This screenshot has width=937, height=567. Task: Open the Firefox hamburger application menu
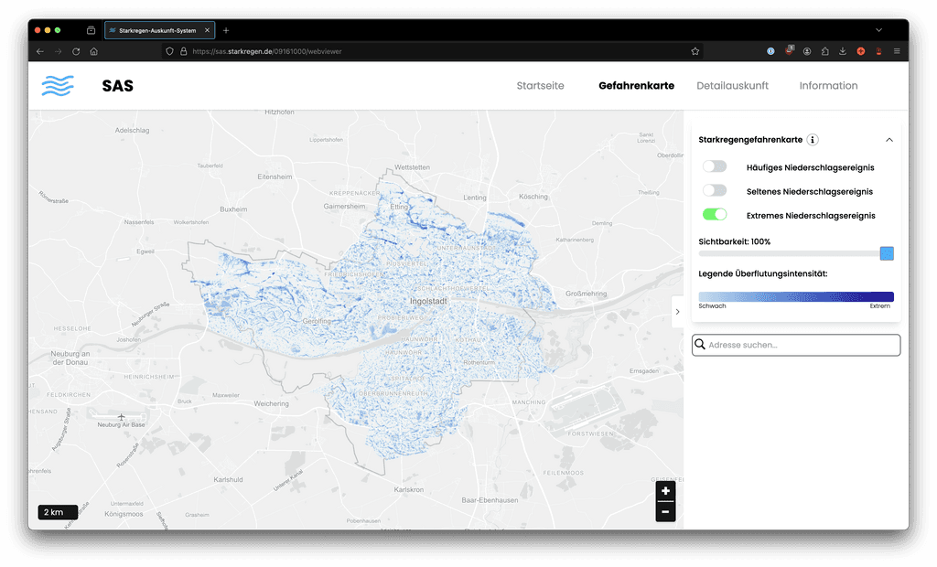[x=897, y=51]
